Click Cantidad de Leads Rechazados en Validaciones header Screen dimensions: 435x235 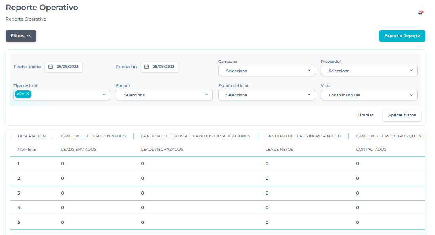tap(195, 136)
